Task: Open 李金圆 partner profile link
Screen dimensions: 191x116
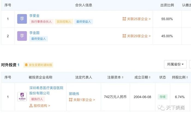Action: click(34, 33)
